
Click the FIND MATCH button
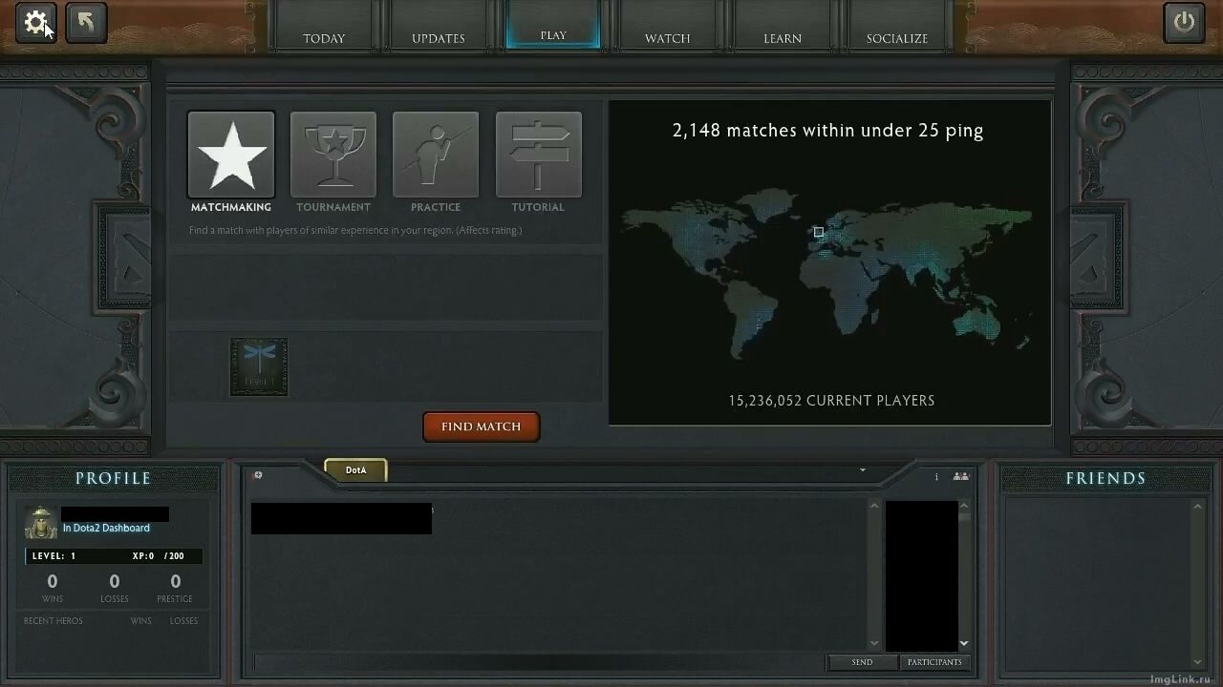(481, 427)
